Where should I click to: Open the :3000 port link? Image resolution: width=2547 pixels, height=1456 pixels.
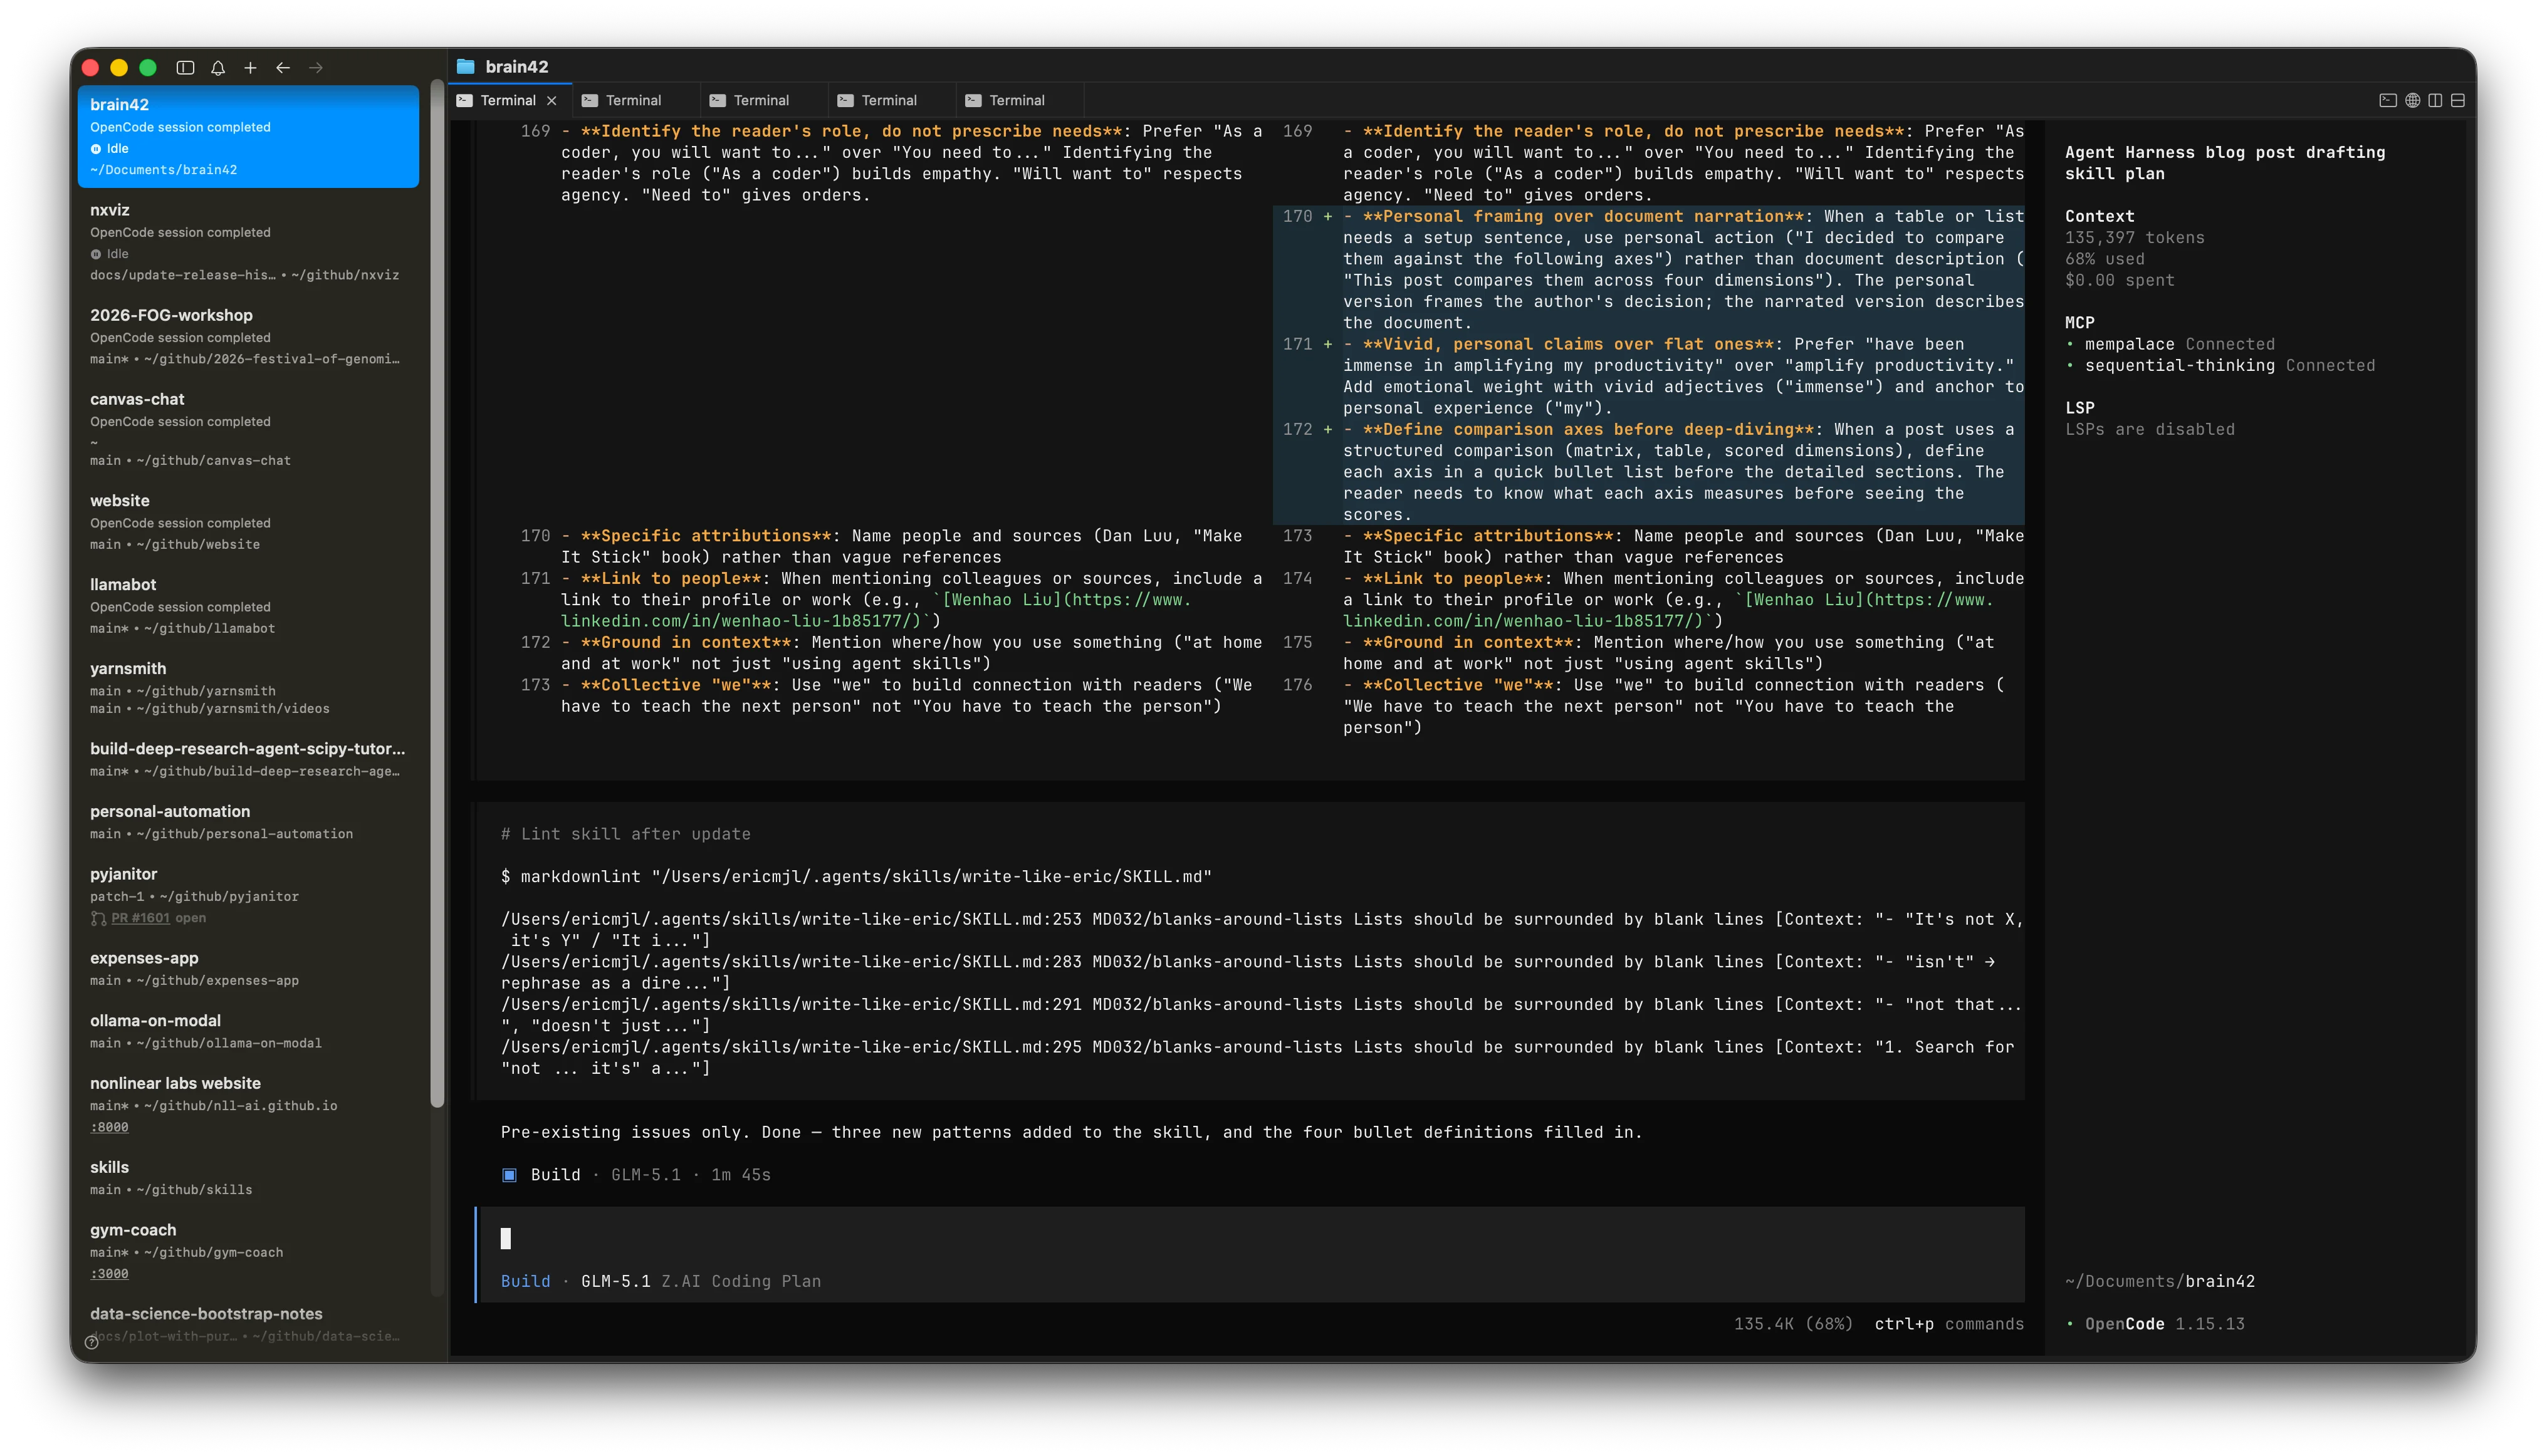[x=109, y=1275]
